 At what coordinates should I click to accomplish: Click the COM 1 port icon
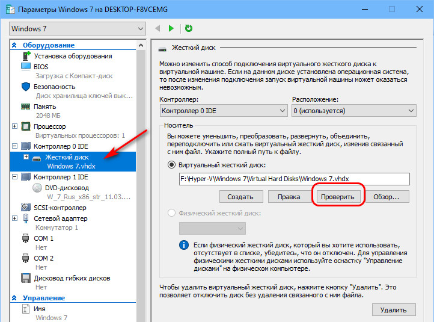(x=25, y=238)
